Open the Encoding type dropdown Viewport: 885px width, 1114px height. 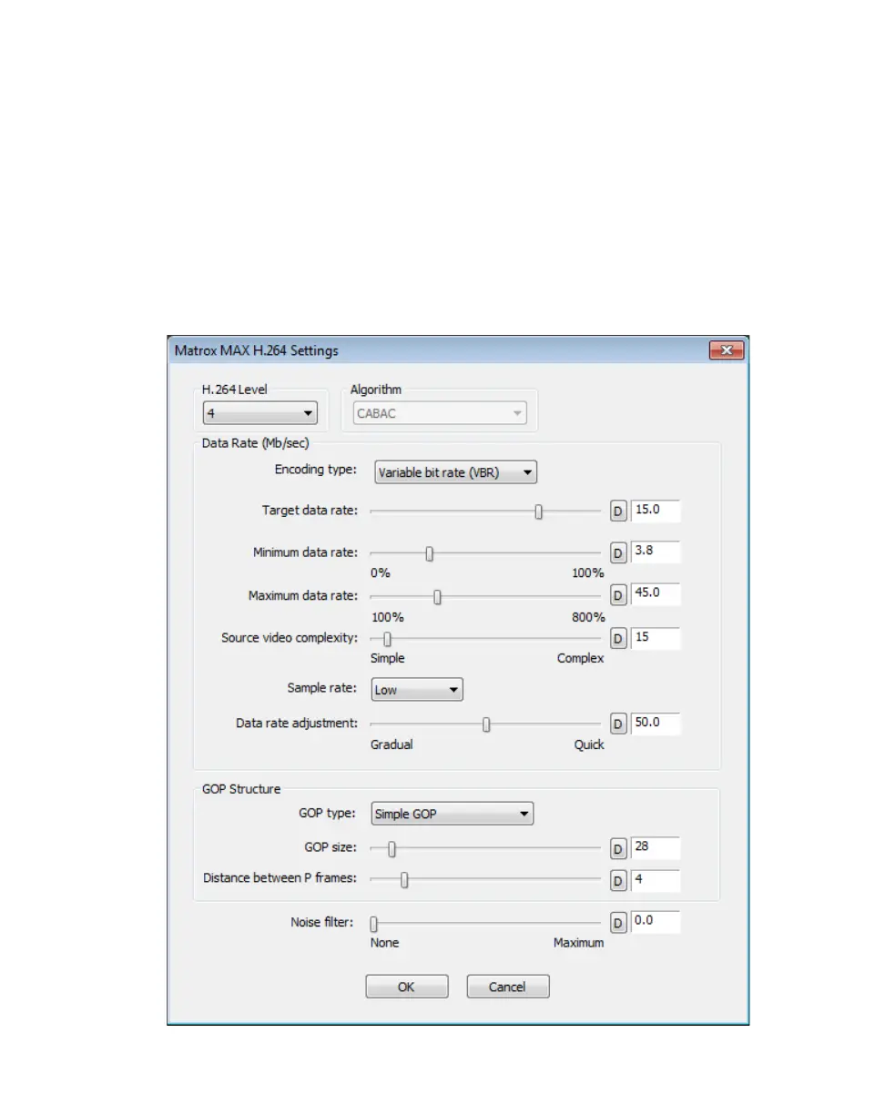click(x=455, y=472)
